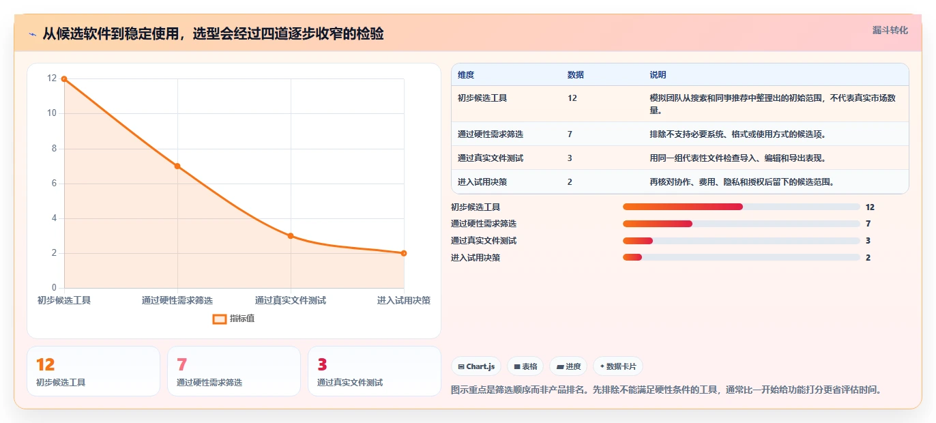
Task: Click the 通过硬性需求筛选 progress bar
Action: 742,224
